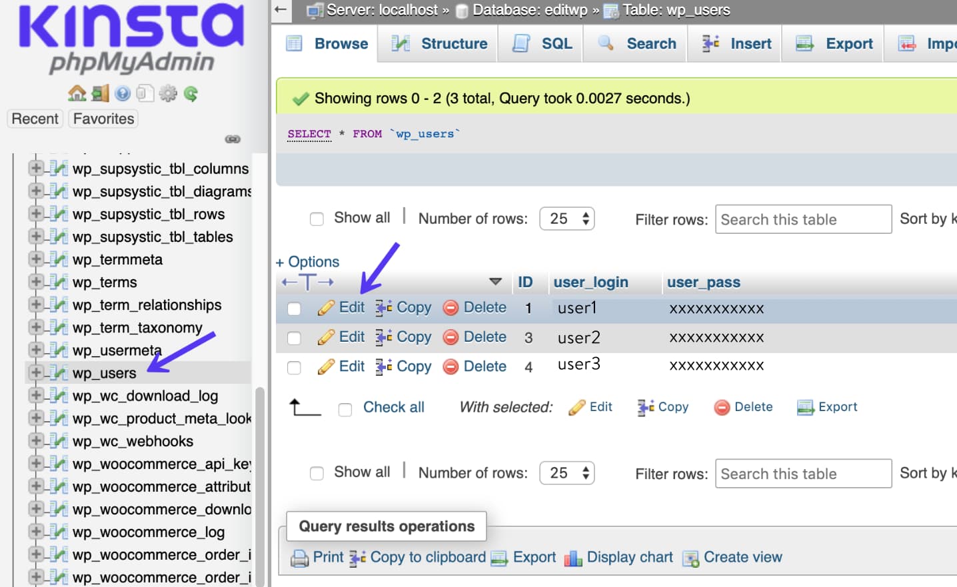Open the Structure tab
This screenshot has height=587, width=957.
coord(437,43)
